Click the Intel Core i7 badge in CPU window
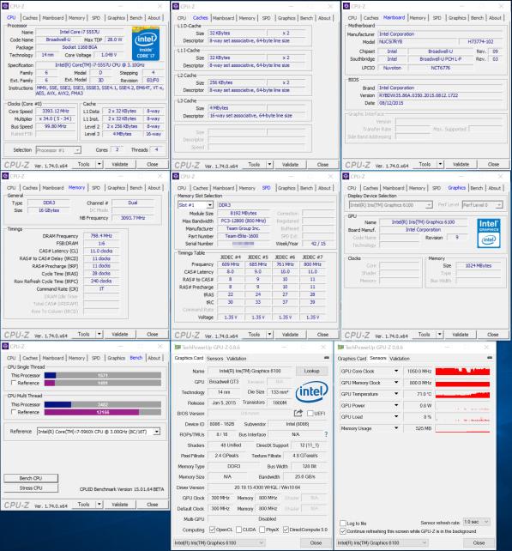 click(x=146, y=43)
